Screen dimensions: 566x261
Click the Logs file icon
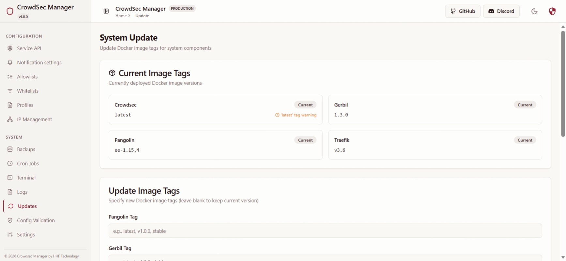coord(10,192)
